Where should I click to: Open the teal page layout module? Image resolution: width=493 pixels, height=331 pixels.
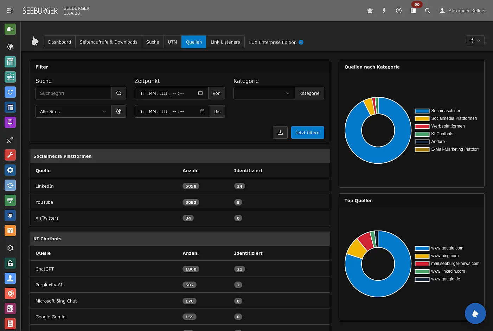pyautogui.click(x=10, y=62)
